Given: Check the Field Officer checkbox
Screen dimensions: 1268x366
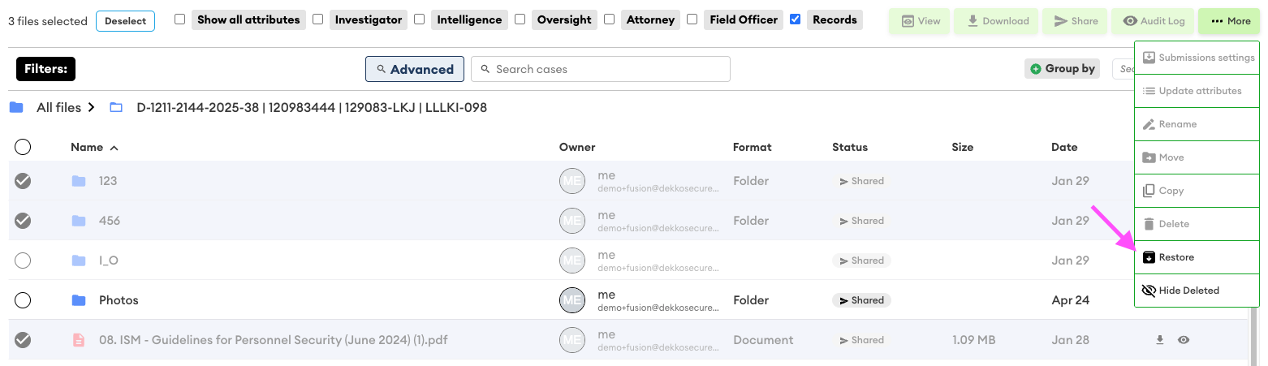Looking at the screenshot, I should point(692,19).
